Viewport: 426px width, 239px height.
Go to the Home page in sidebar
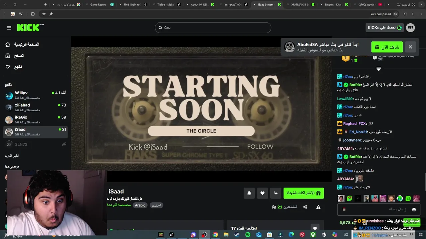[22, 44]
